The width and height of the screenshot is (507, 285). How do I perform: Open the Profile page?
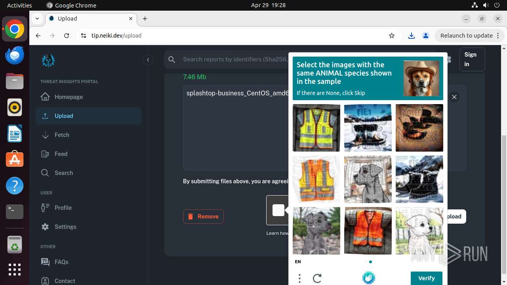coord(88,208)
